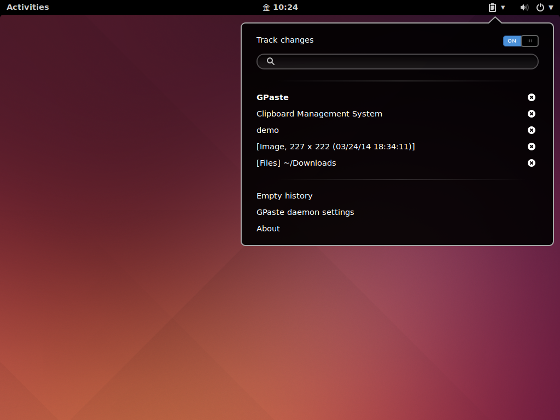
Task: Toggle the Track changes switch
Action: (521, 41)
